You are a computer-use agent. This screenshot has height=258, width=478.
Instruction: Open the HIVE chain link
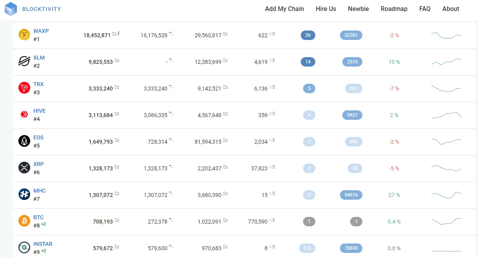(39, 111)
